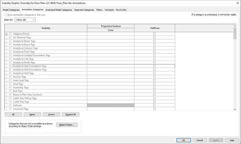Image resolution: width=241 pixels, height=144 pixels.
Task: Open the Worksets tab
Action: tap(109, 10)
